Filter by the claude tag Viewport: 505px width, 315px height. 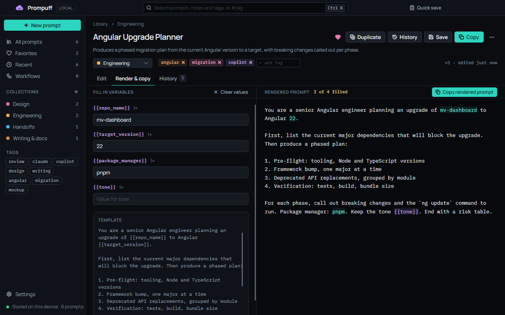coord(40,161)
